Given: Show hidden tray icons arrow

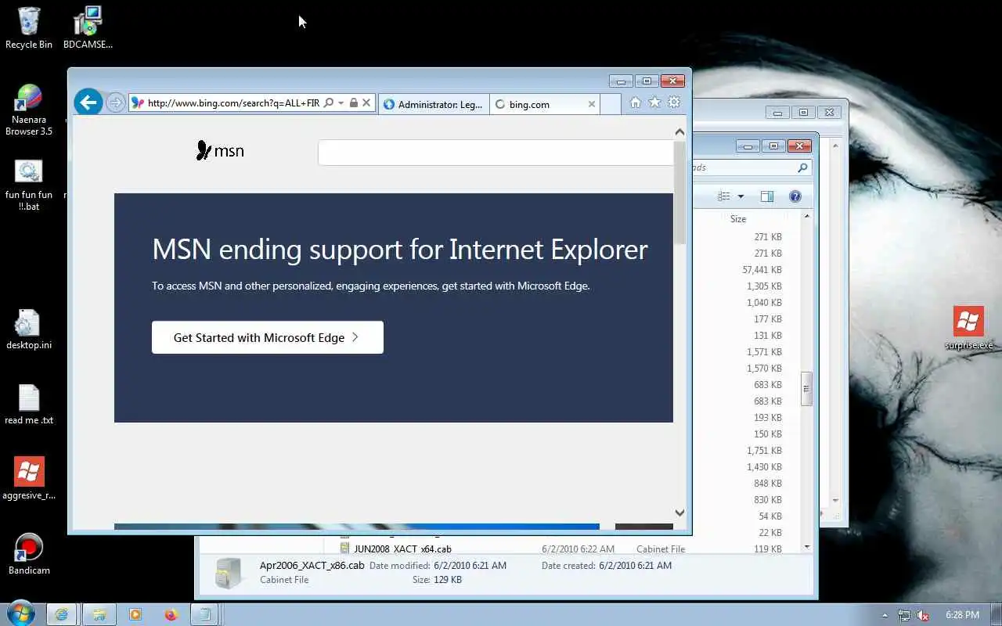Looking at the screenshot, I should click(x=885, y=615).
